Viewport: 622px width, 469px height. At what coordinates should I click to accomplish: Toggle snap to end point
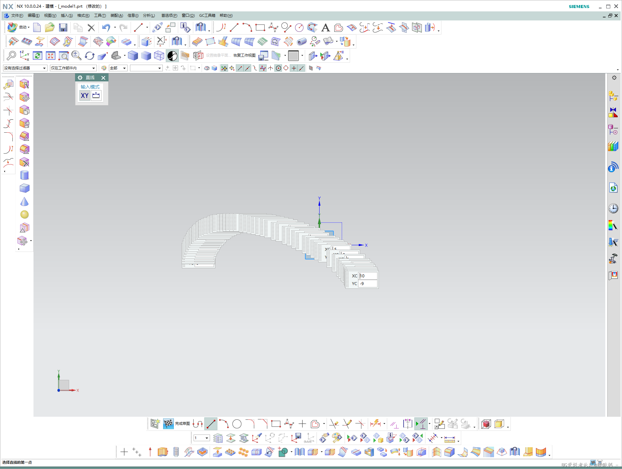(x=239, y=68)
